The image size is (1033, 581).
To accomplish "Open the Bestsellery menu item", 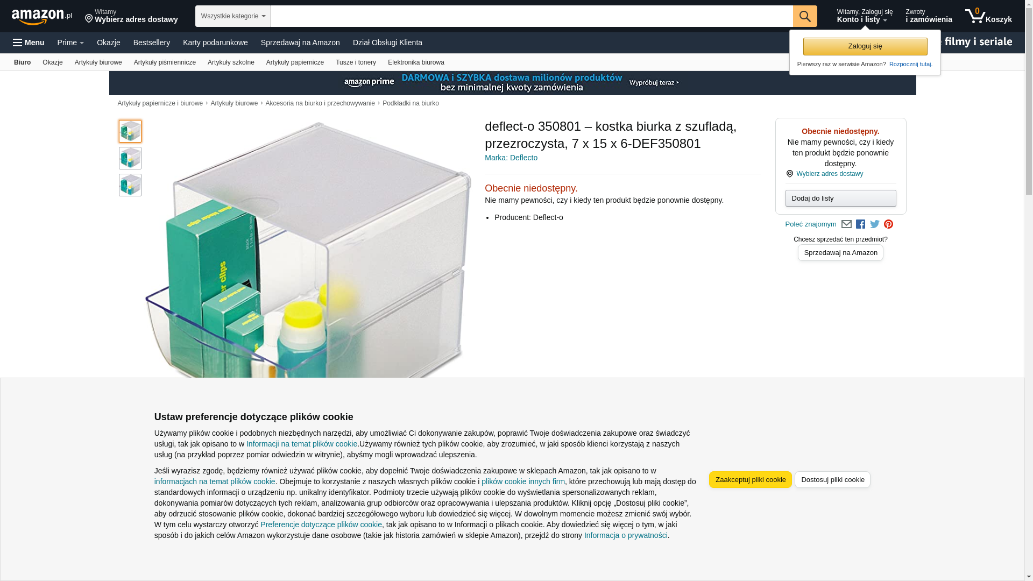I will click(x=152, y=42).
